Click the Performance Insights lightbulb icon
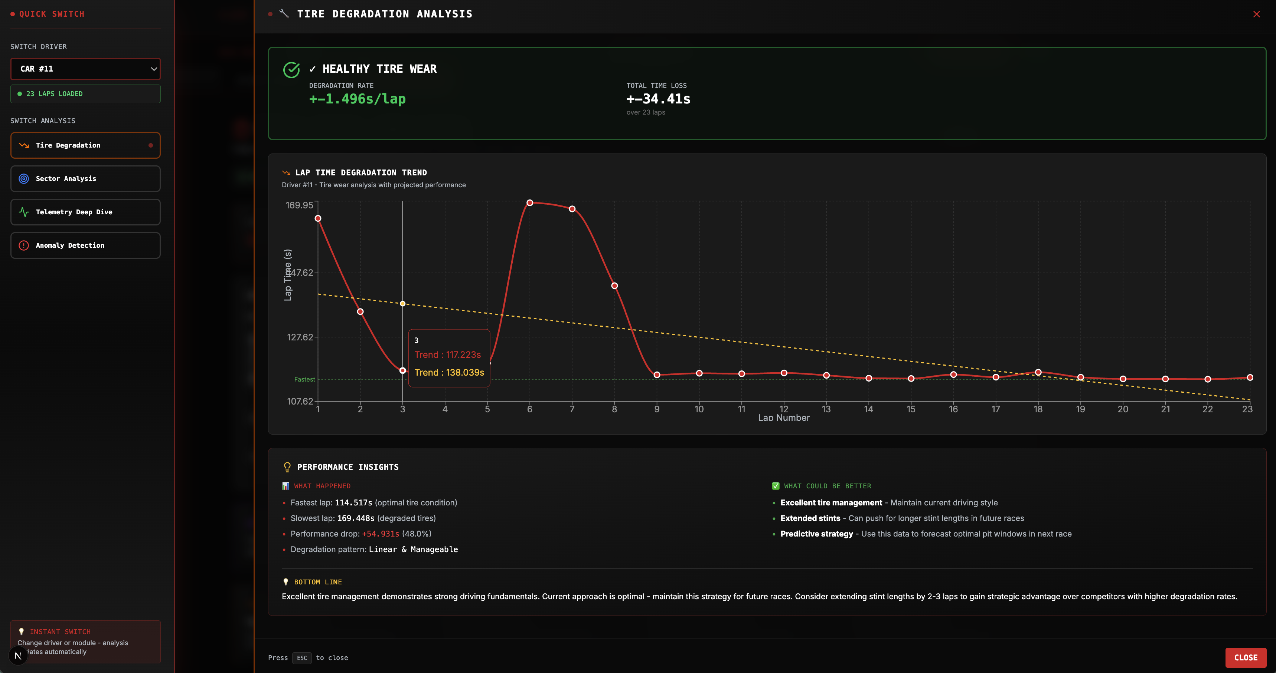The image size is (1276, 673). pyautogui.click(x=287, y=467)
